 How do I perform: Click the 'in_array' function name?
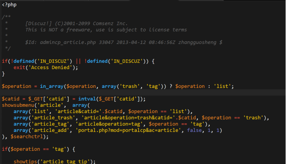coord(52,86)
